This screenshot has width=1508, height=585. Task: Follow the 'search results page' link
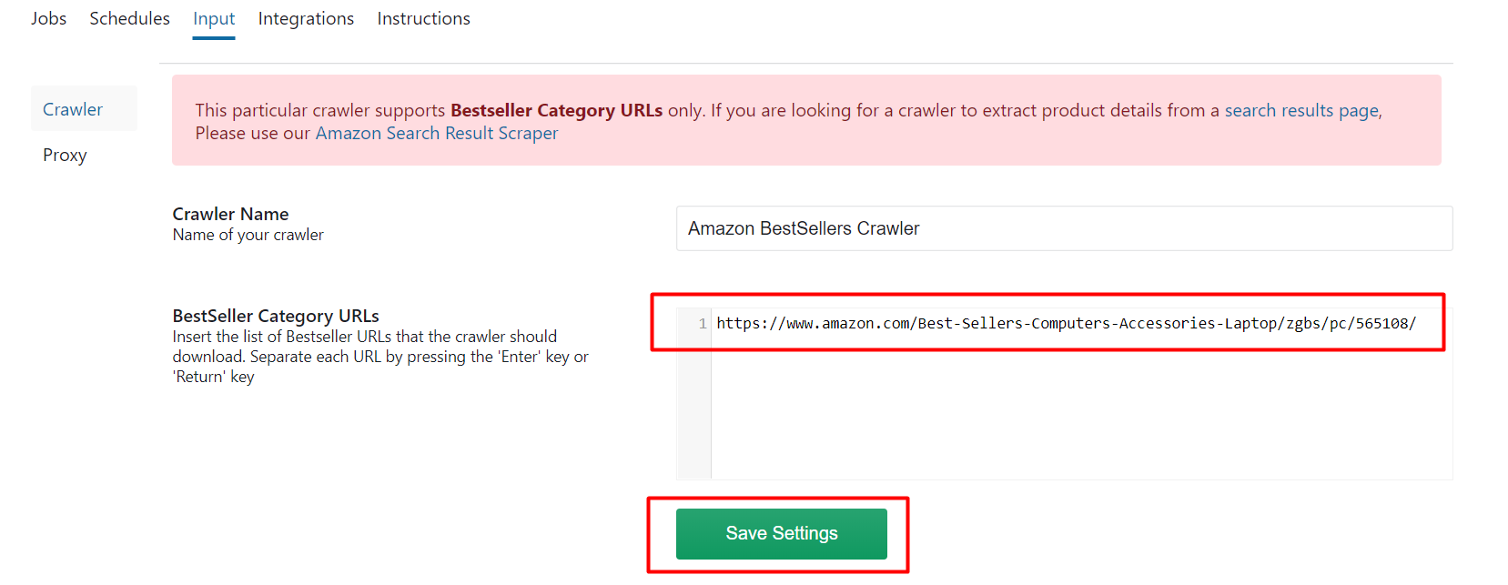pos(1301,110)
